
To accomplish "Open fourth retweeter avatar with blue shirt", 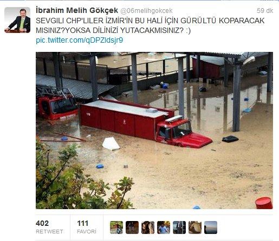I will point(164,227).
